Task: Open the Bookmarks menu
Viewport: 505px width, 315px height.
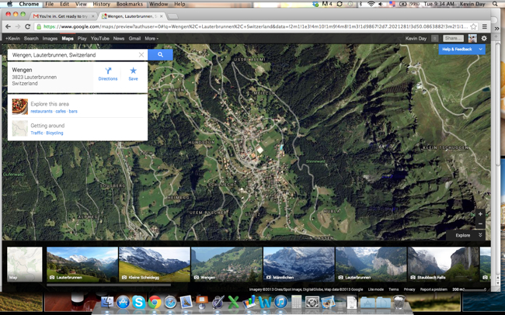Action: point(130,4)
